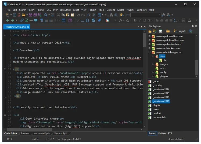Insert a hyperlink with the chain icon
Image resolution: width=201 pixels, height=144 pixels.
click(x=22, y=20)
